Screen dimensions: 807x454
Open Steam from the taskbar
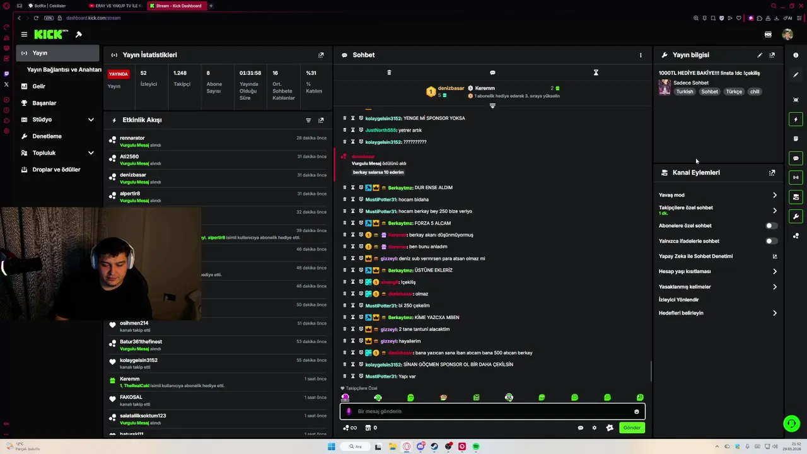click(434, 446)
